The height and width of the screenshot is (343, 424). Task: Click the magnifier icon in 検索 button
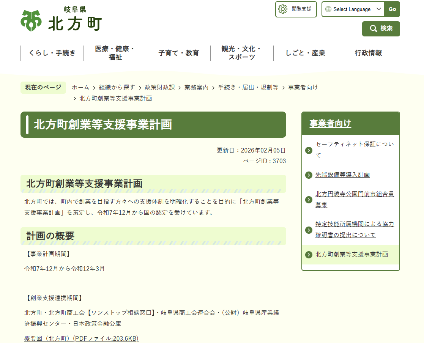[374, 29]
